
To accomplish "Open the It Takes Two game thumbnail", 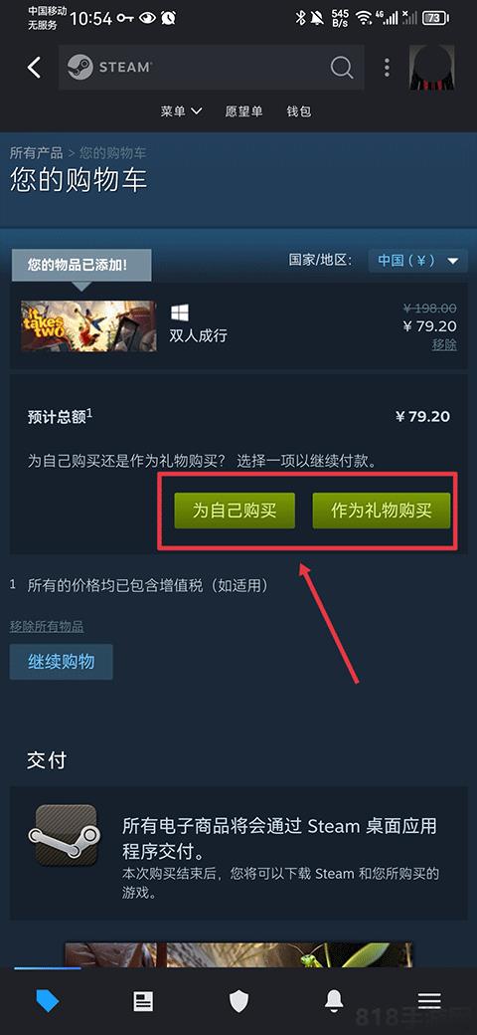I will point(89,326).
